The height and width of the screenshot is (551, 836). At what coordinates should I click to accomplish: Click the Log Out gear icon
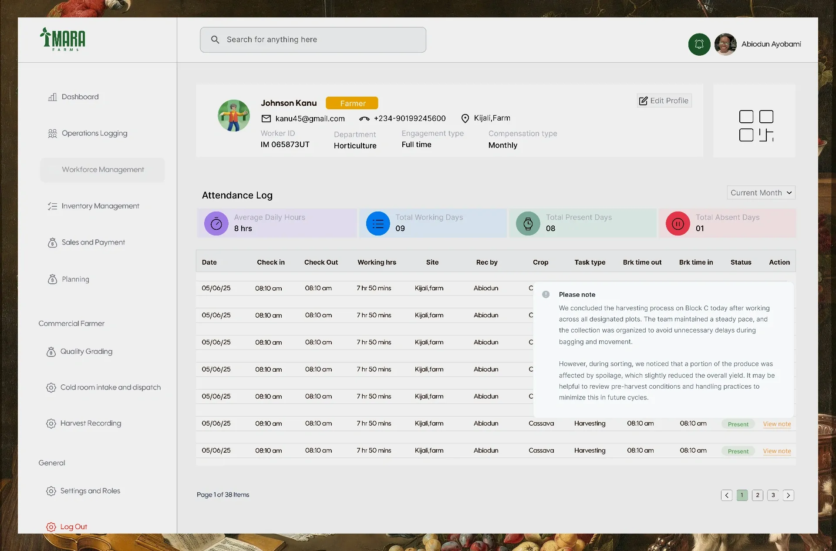[51, 527]
